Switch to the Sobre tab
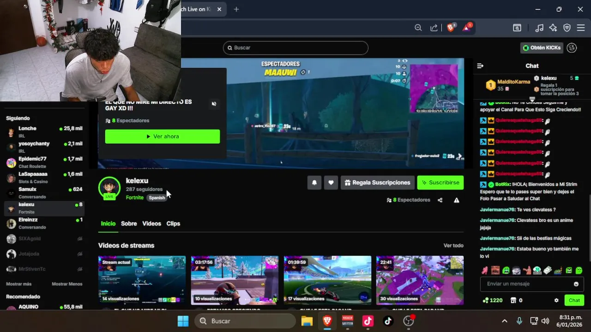 point(129,224)
